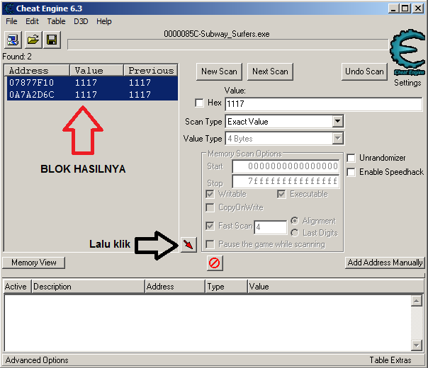428x368 pixels.
Task: Open the Table menu
Action: [x=56, y=21]
